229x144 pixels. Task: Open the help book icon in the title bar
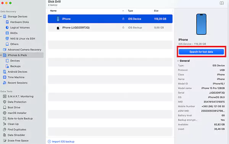(222, 3)
